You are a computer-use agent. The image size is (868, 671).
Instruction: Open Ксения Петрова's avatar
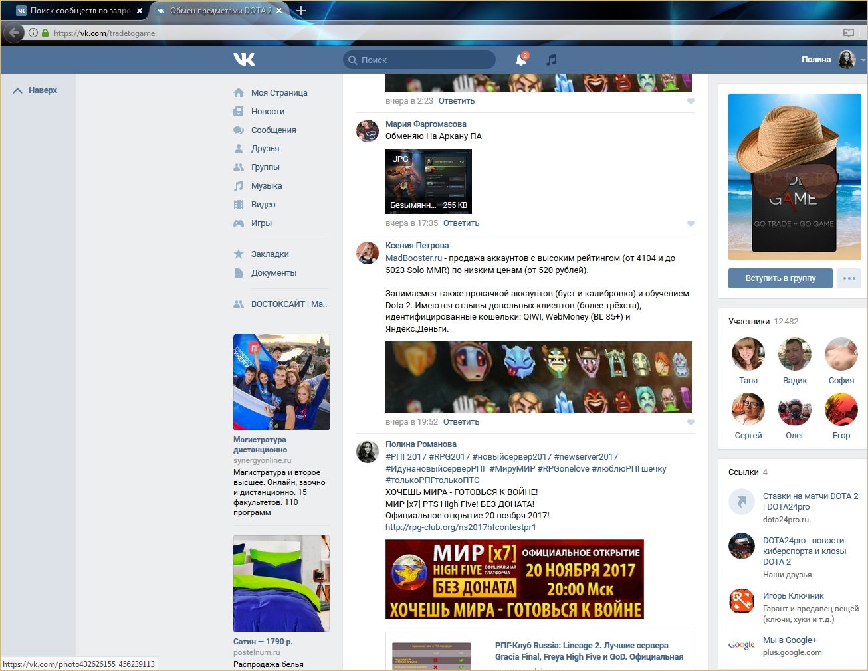pyautogui.click(x=368, y=253)
